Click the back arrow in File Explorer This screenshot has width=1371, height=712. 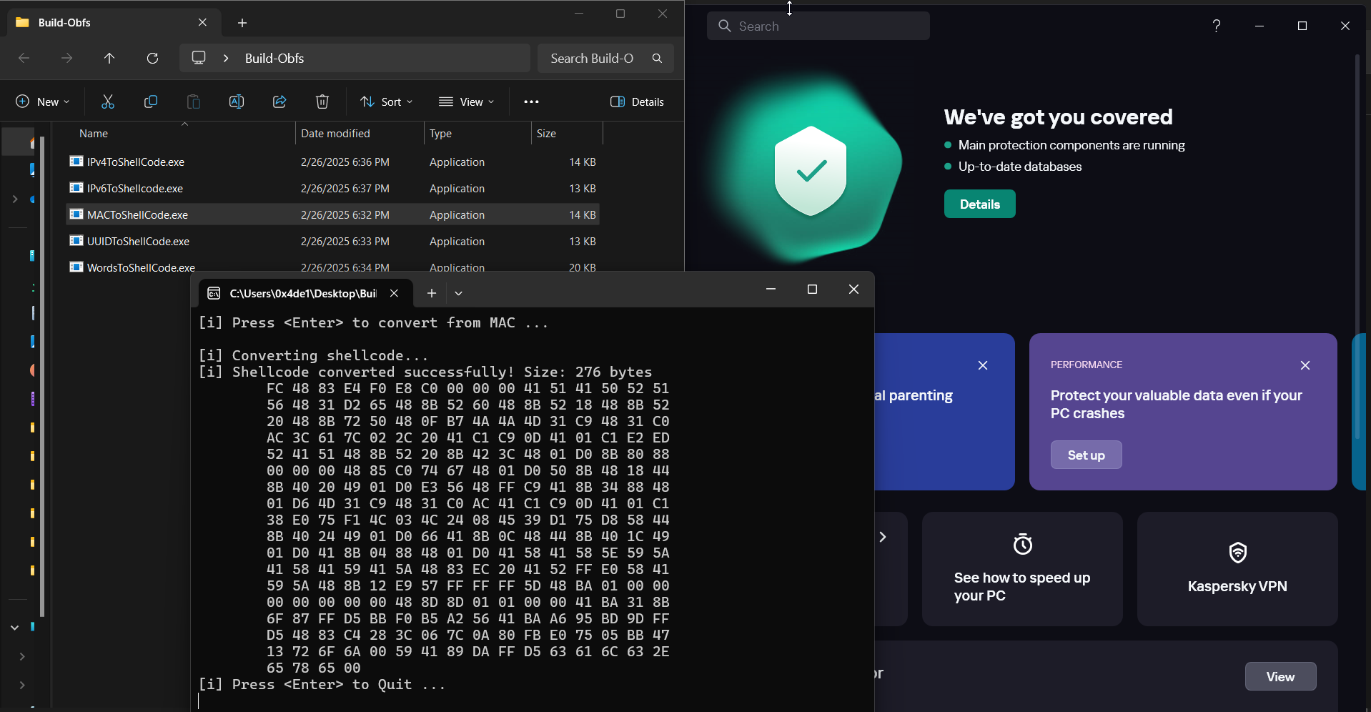[24, 58]
